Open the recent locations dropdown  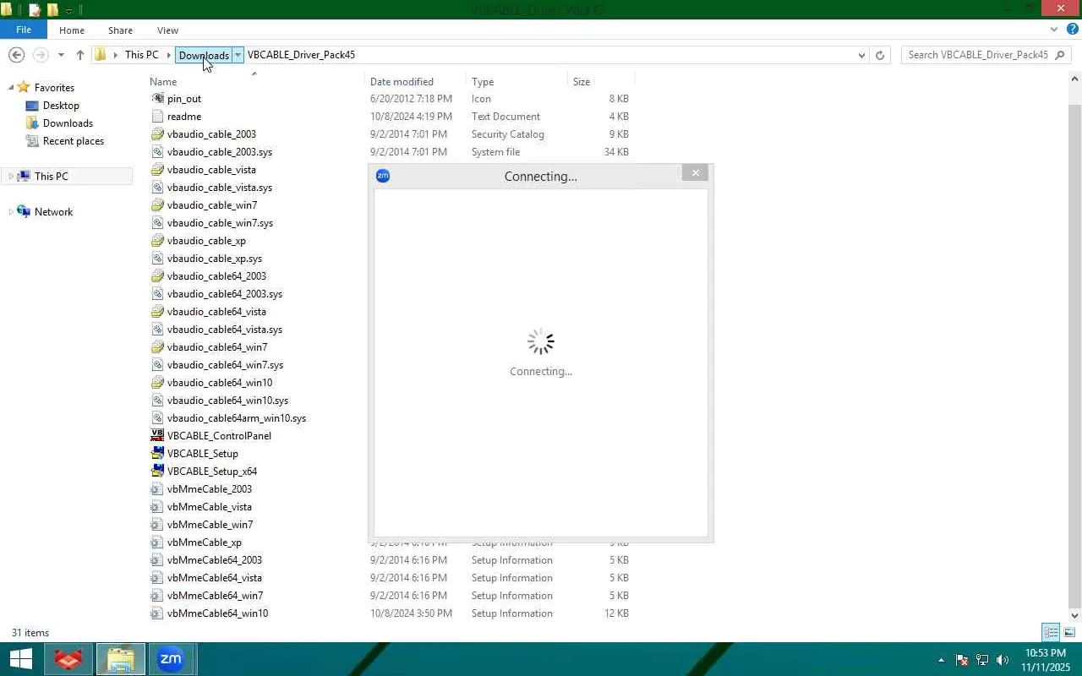tap(61, 55)
